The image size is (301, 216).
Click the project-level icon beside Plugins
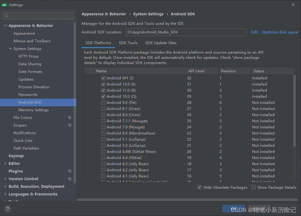pos(70,171)
